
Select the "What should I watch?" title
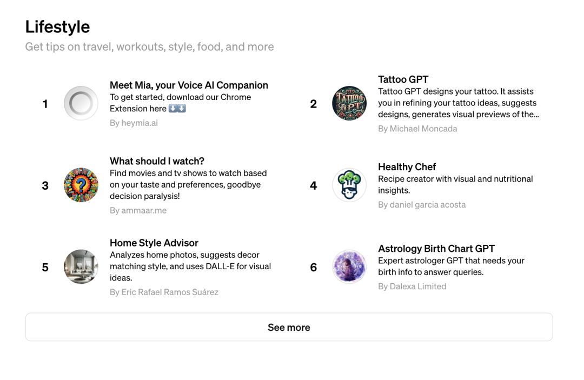(157, 161)
